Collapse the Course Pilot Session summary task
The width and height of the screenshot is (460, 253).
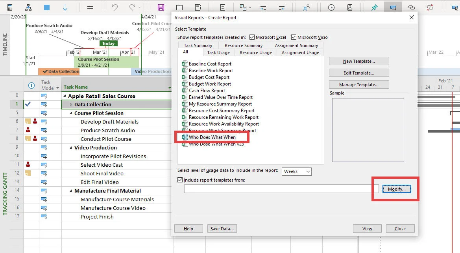pos(71,113)
